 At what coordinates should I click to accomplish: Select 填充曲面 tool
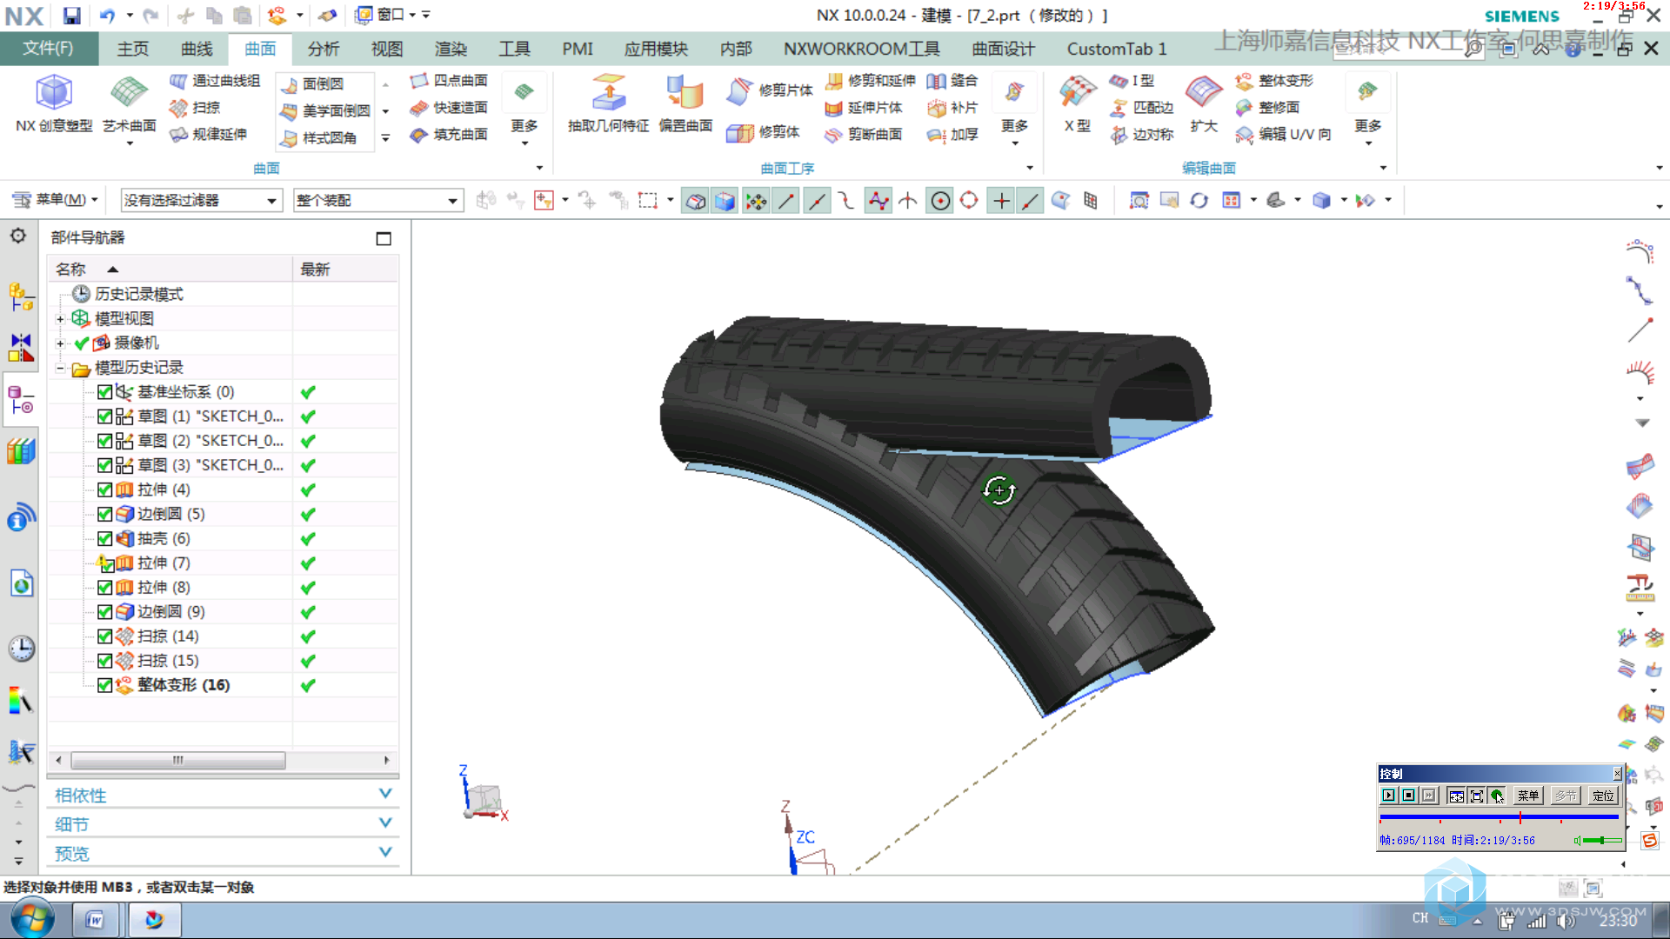(449, 135)
